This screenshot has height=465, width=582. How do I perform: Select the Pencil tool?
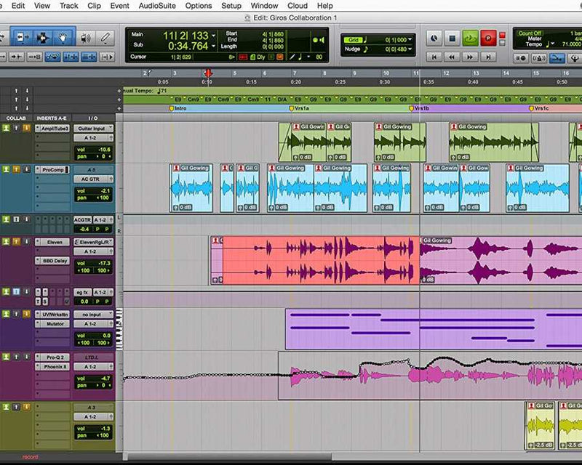(106, 36)
